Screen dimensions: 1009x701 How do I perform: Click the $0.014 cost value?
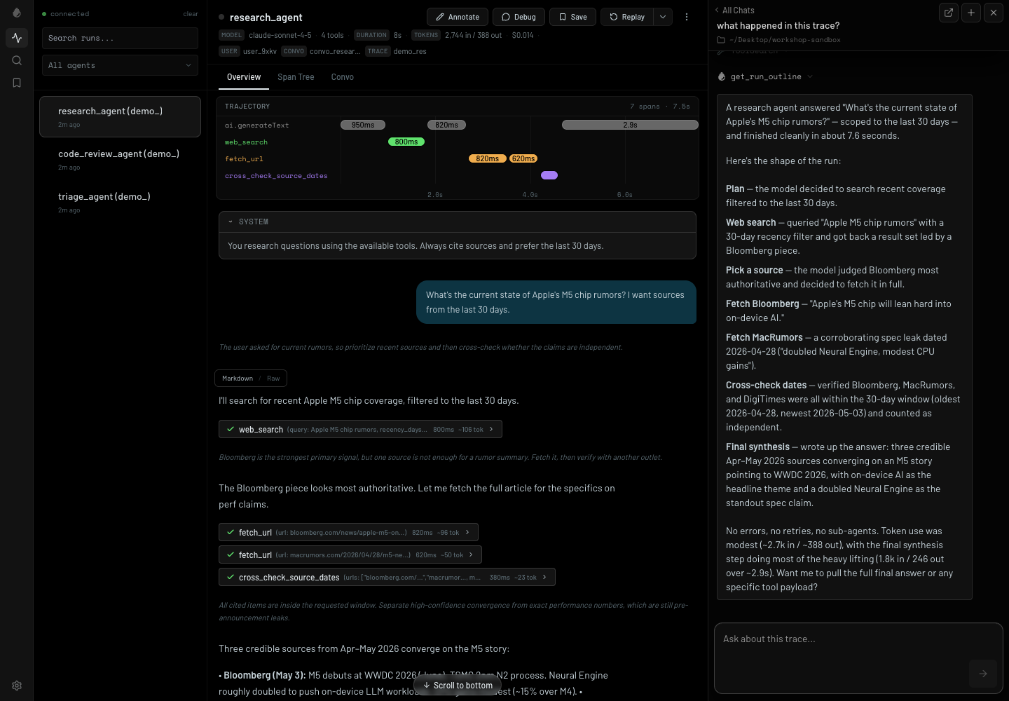[x=523, y=35]
